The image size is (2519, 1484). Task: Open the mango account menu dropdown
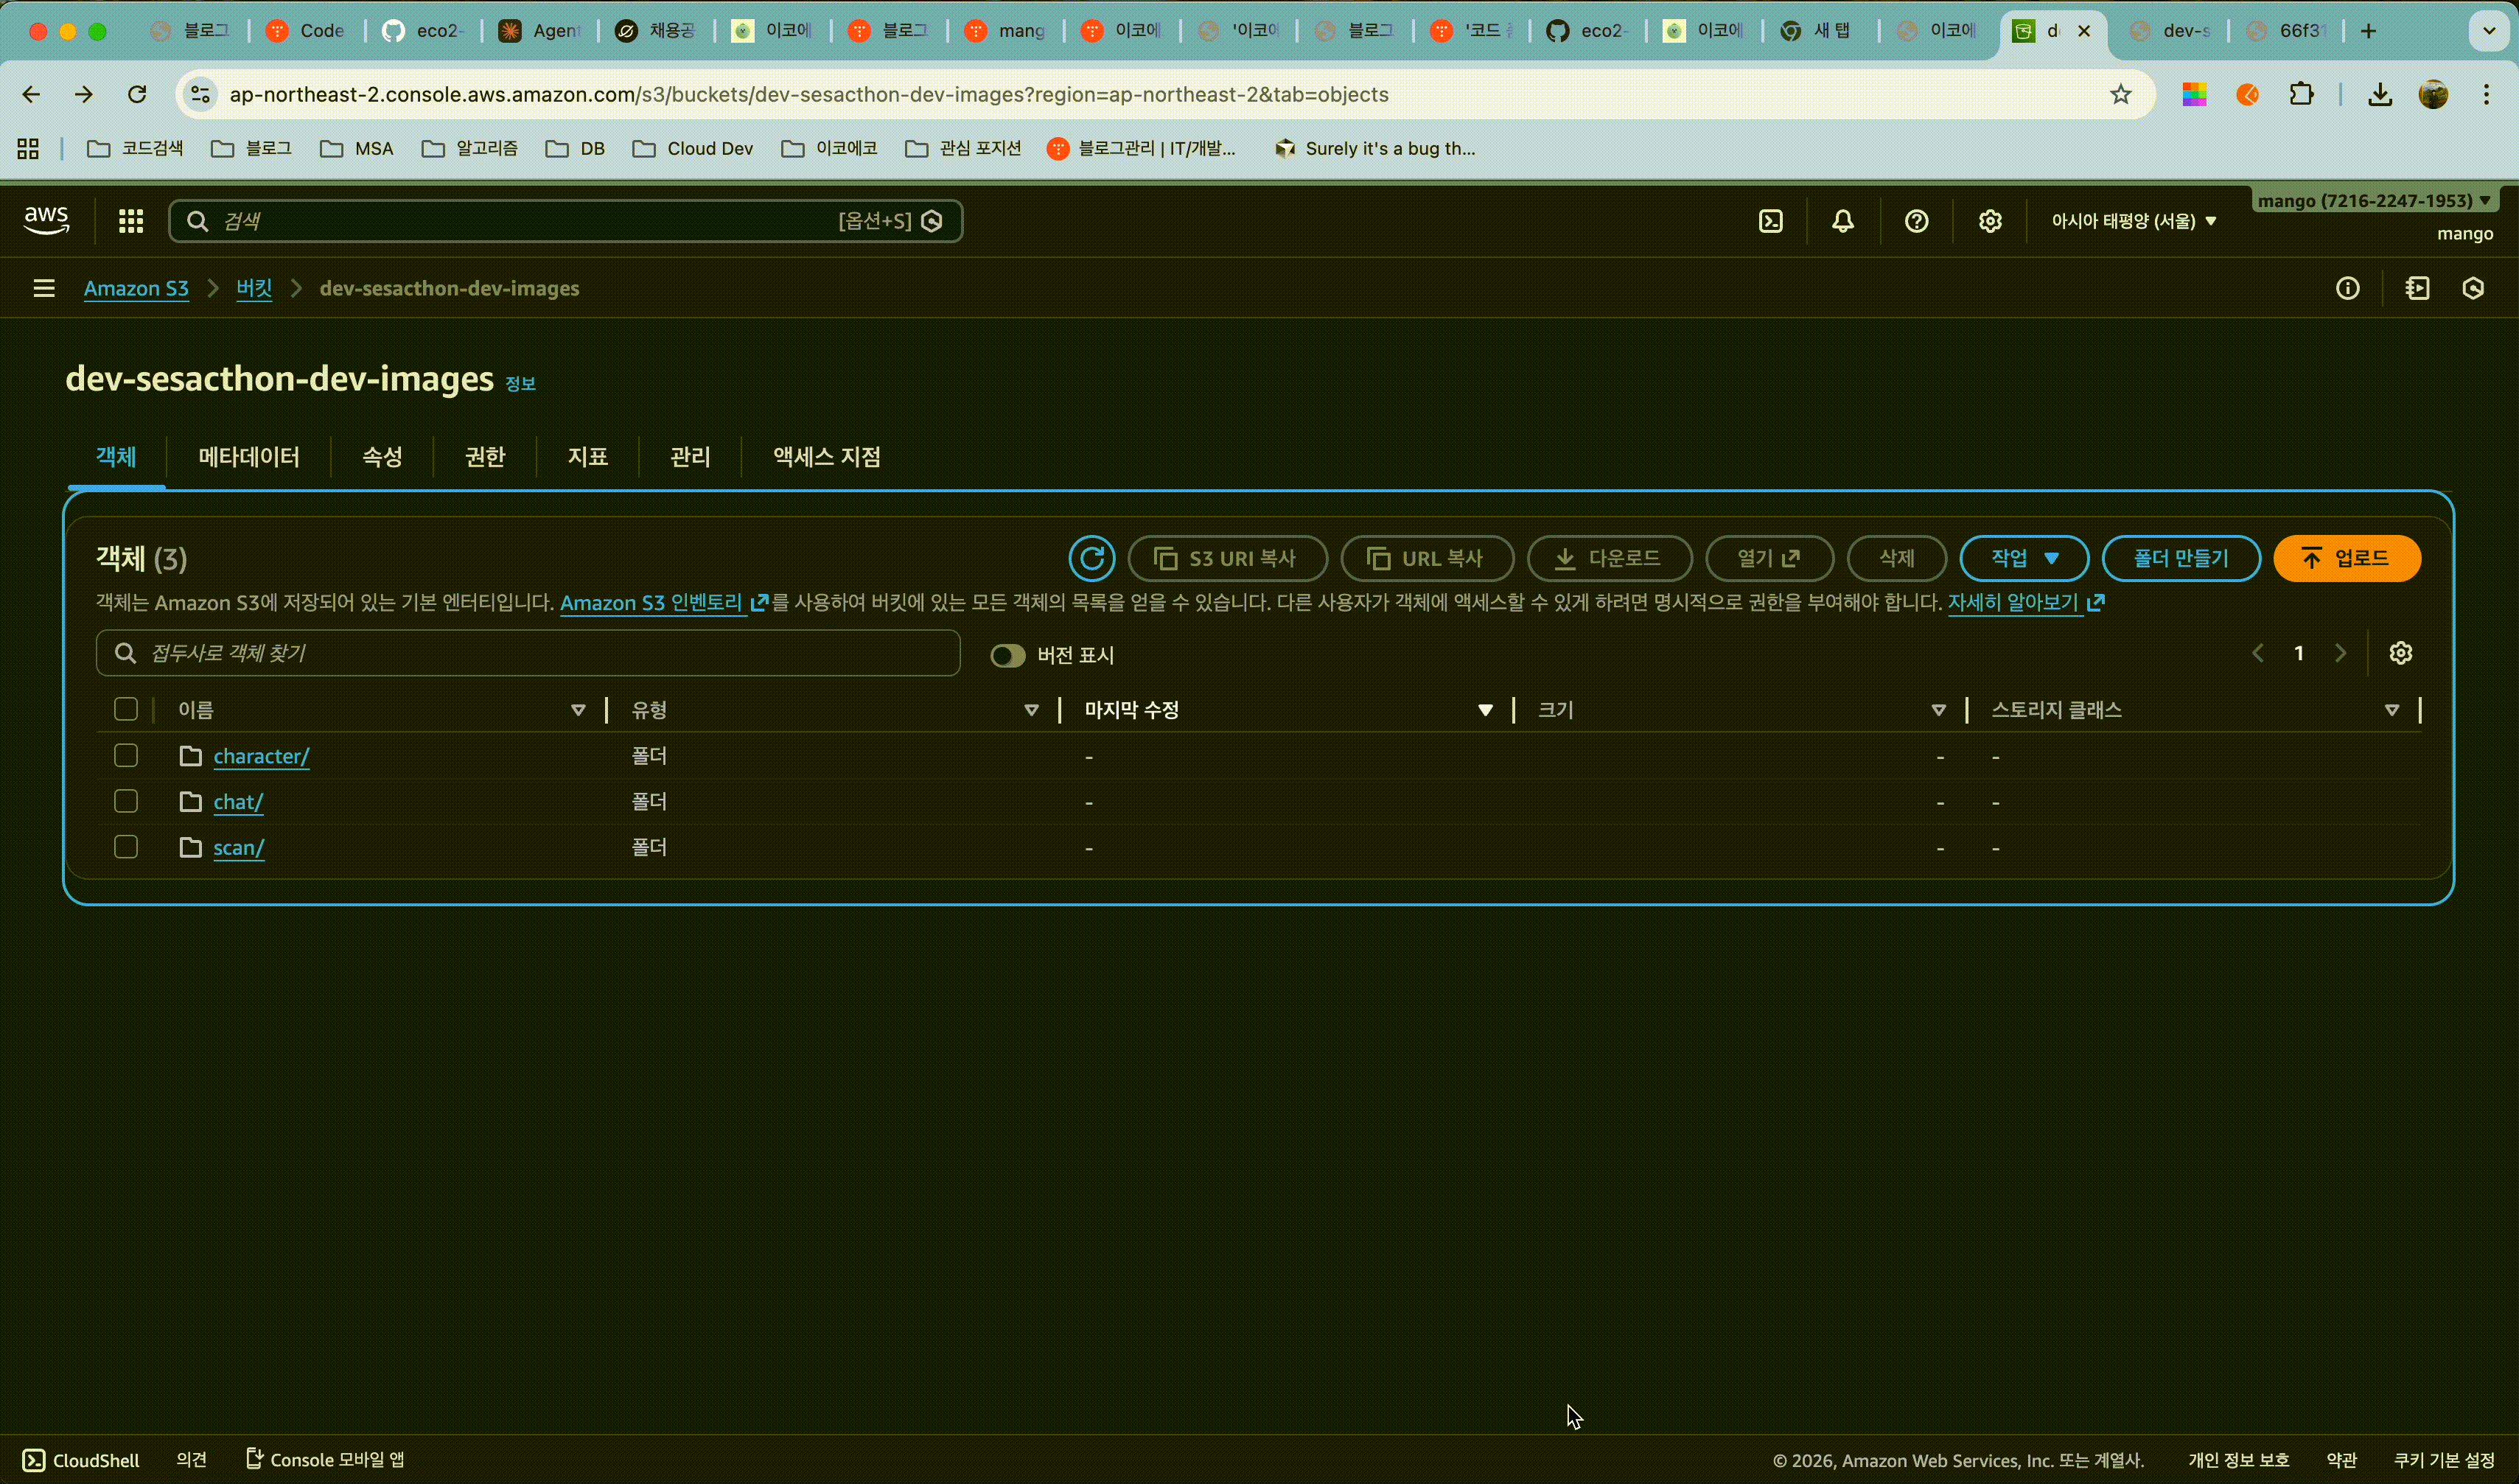click(x=2373, y=200)
